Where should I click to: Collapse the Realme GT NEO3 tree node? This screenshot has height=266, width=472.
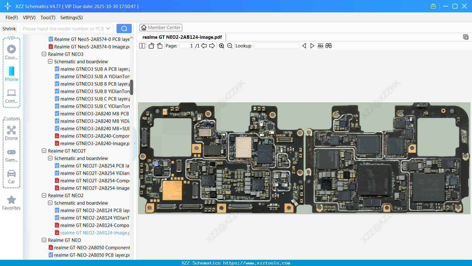(44, 54)
